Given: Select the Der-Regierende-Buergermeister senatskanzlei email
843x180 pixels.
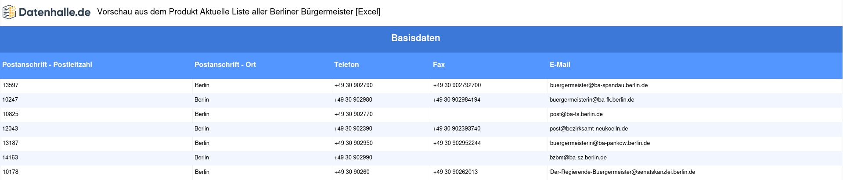Looking at the screenshot, I should (622, 172).
